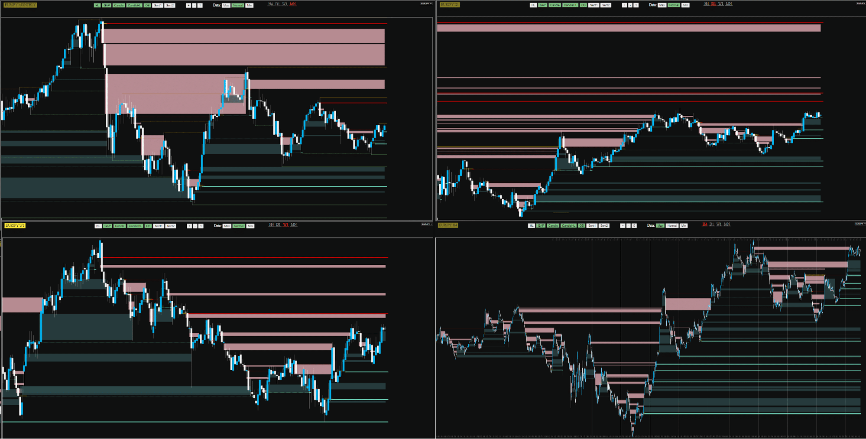The height and width of the screenshot is (439, 866).
Task: Click the plus button in the MONTHLY chart
Action: [x=188, y=5]
